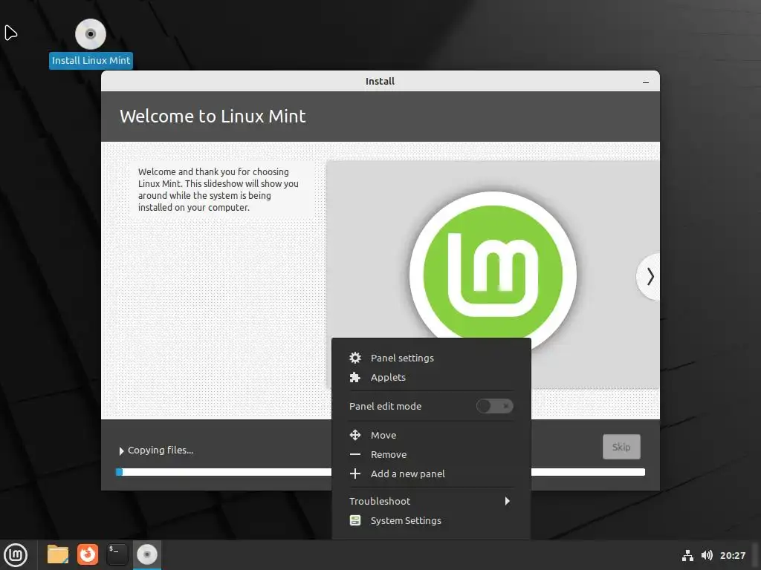Minimize the Install window
The image size is (761, 570).
tap(646, 82)
